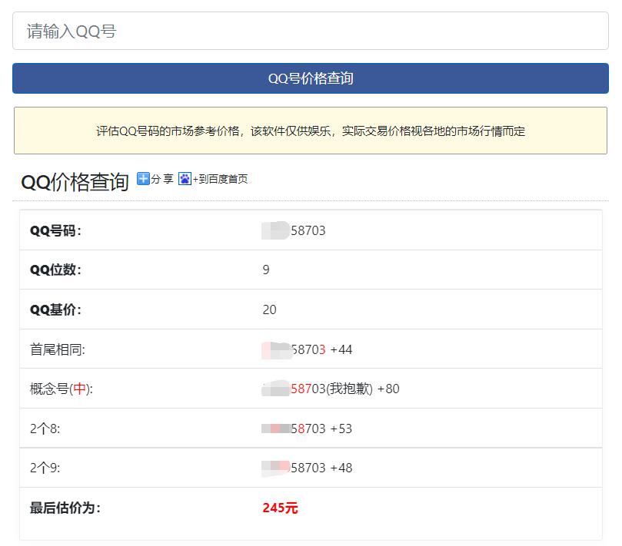Click the 2个8 row label
This screenshot has height=546, width=622.
point(45,429)
